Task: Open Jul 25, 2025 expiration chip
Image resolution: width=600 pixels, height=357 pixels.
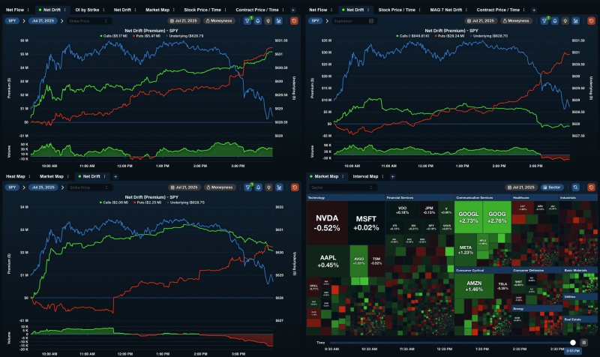Action: pos(43,187)
